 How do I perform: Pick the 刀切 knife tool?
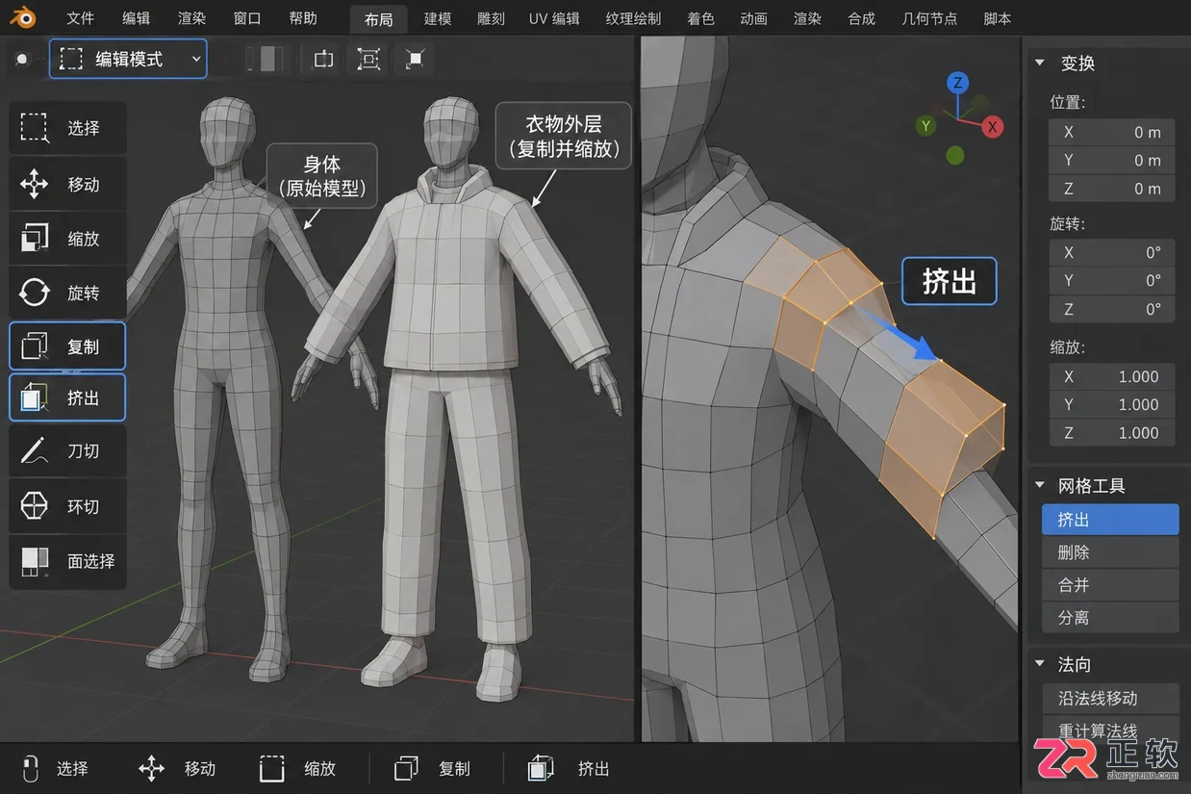point(67,450)
